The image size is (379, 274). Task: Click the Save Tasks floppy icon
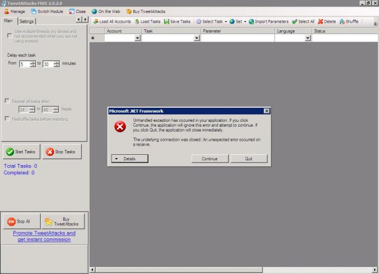coord(167,22)
